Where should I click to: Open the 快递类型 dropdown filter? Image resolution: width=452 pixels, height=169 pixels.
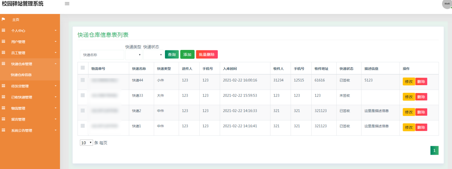click(x=134, y=55)
